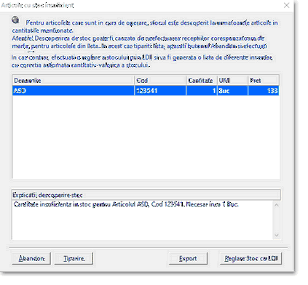The width and height of the screenshot is (308, 285).
Task: Sort by the Cod column header
Action: (x=160, y=80)
